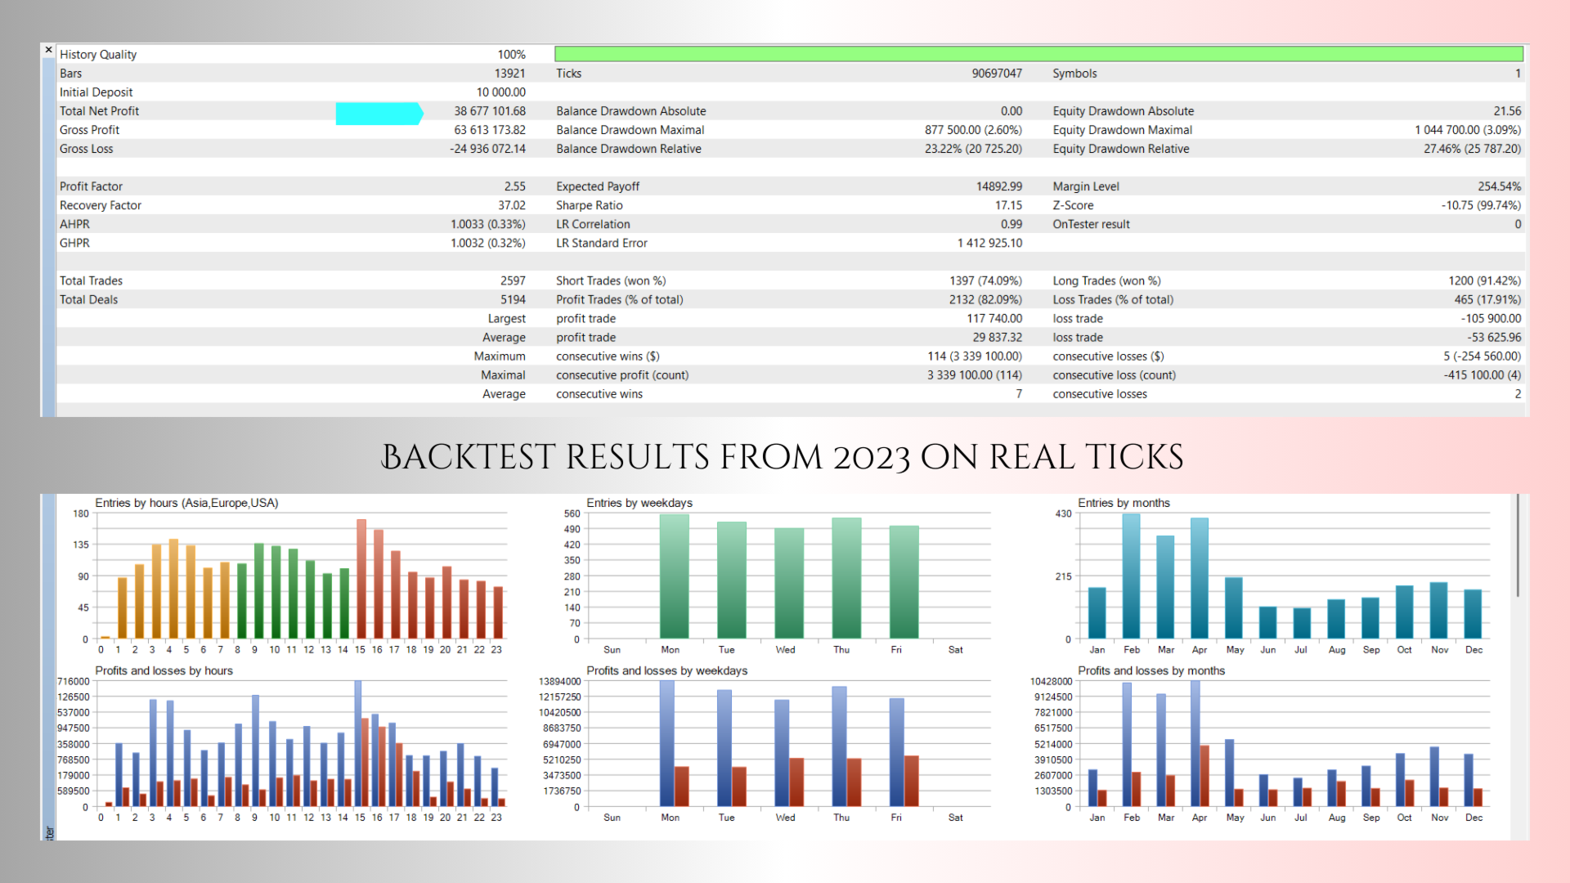Viewport: 1570px width, 883px height.
Task: Select AHPR value '1.0033 (0.33%)'
Action: [x=488, y=224]
